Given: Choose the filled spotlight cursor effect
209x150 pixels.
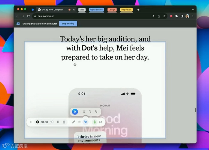Looking at the screenshot, I should point(96,111).
